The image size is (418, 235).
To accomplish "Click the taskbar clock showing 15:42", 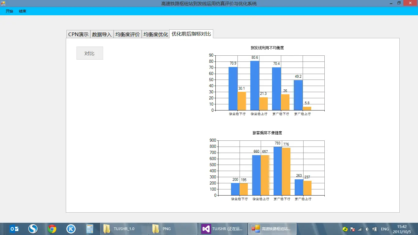I will (402, 229).
